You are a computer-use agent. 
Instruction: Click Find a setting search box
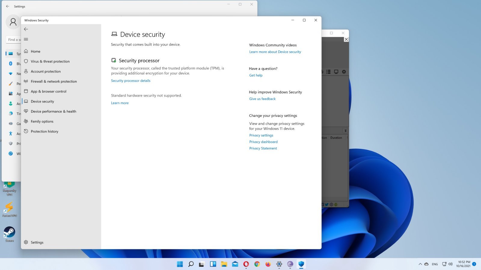[14, 40]
